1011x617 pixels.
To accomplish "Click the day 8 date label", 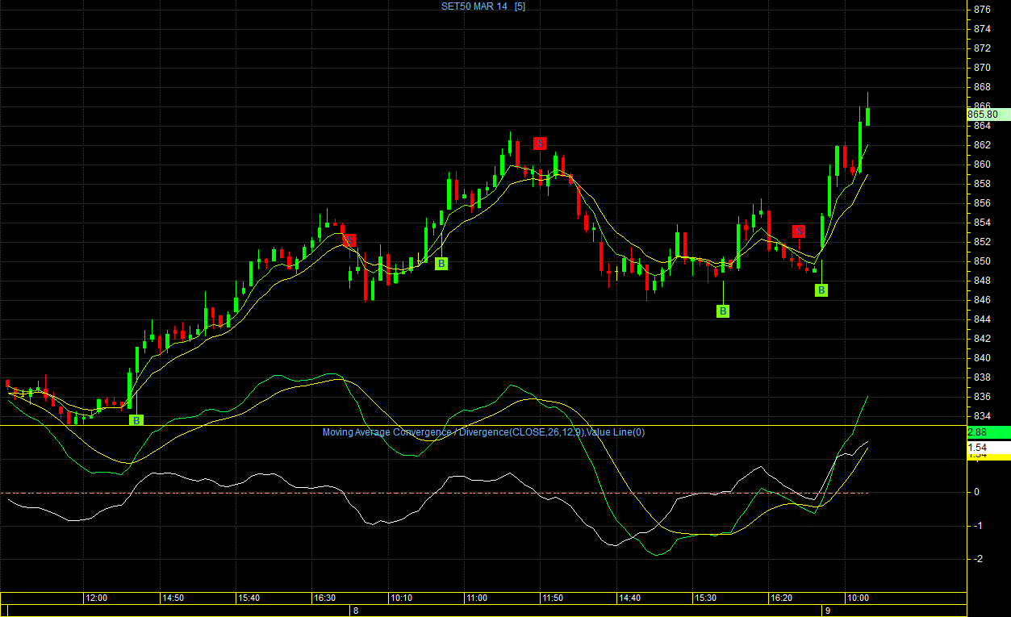I will coord(355,611).
